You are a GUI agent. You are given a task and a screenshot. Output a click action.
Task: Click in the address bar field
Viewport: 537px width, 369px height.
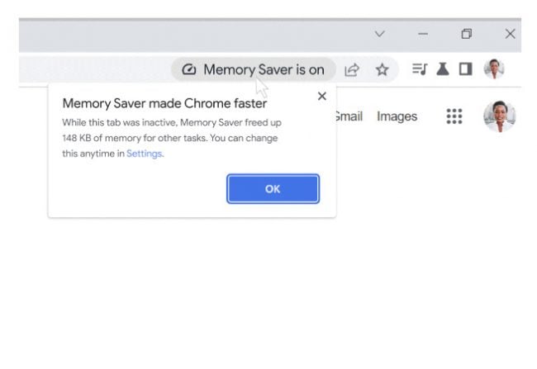pyautogui.click(x=94, y=69)
